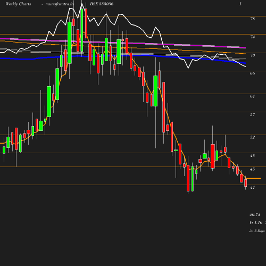Image resolution: width=266 pixels, height=266 pixels.
Task: Click the 78 price axis label
Action: tap(253, 19)
